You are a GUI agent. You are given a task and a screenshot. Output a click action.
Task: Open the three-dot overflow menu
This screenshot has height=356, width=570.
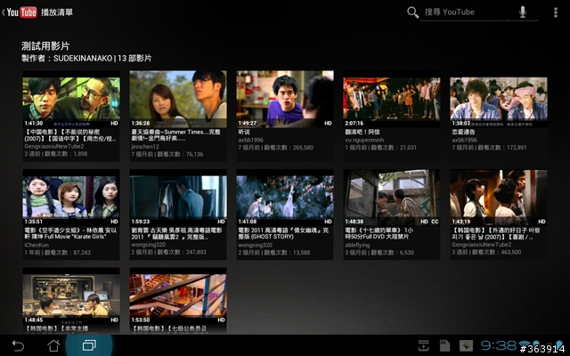(555, 12)
